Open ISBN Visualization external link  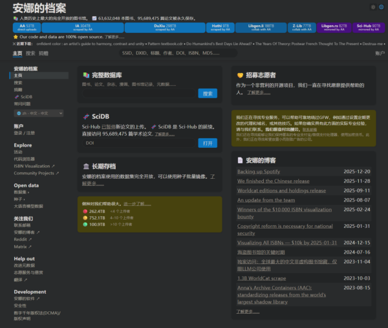(x=34, y=166)
